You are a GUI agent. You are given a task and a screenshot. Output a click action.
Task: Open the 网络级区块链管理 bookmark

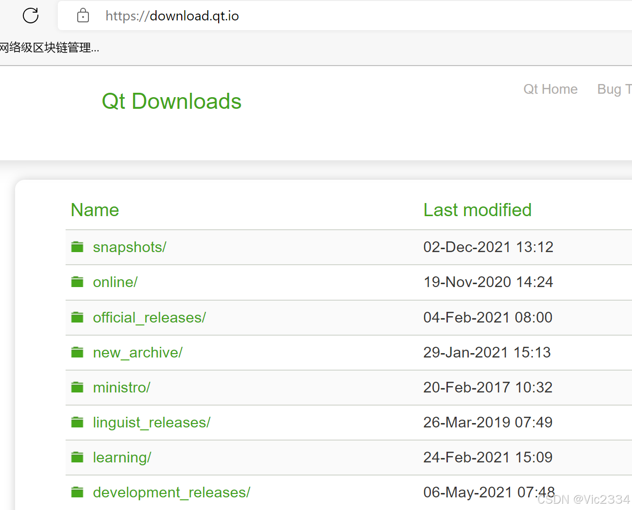[49, 48]
